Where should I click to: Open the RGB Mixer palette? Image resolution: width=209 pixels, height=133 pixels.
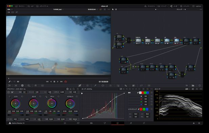36,85
